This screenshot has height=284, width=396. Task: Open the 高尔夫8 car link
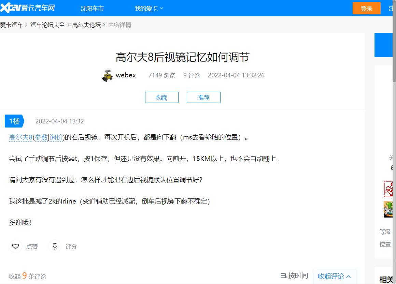click(21, 137)
